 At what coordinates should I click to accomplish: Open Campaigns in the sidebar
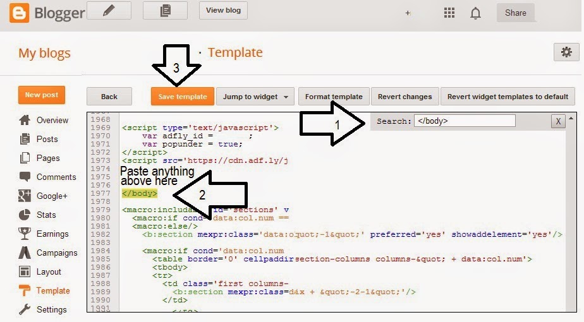point(57,253)
